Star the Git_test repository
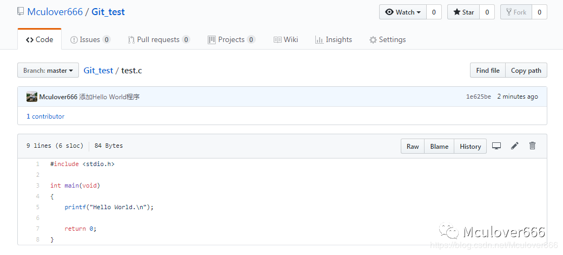Screen dimensions: 563x255 click(463, 12)
